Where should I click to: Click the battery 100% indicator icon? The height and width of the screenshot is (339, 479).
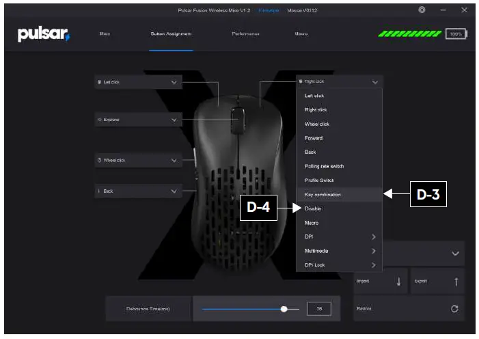coord(456,34)
